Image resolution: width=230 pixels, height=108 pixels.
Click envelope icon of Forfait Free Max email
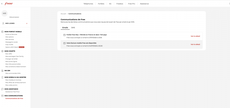pos(64,35)
